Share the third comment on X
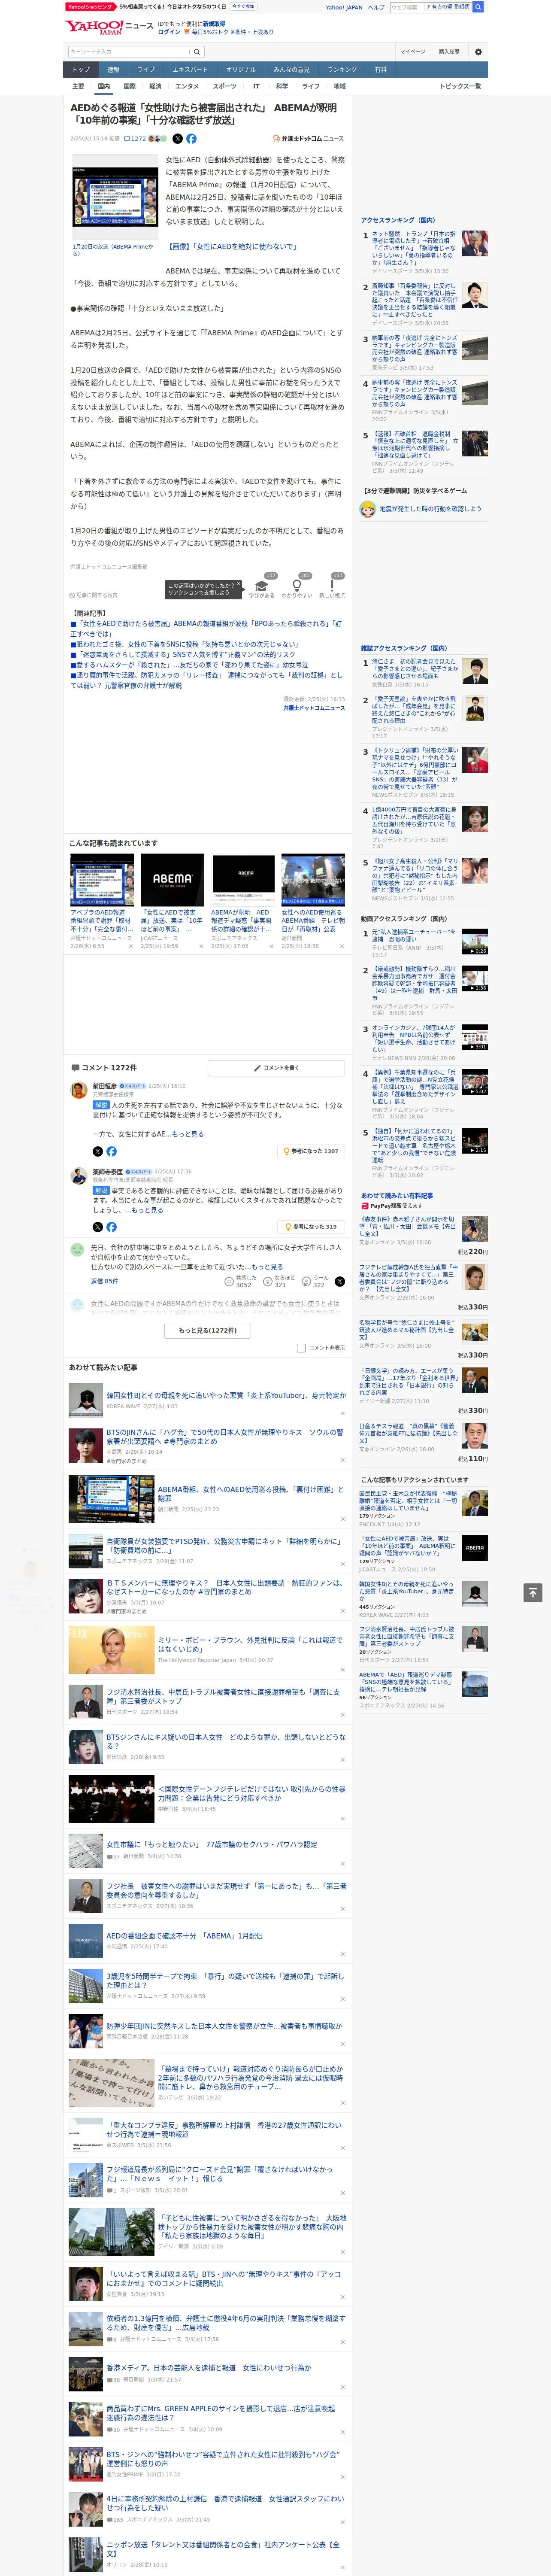 click(x=340, y=1281)
